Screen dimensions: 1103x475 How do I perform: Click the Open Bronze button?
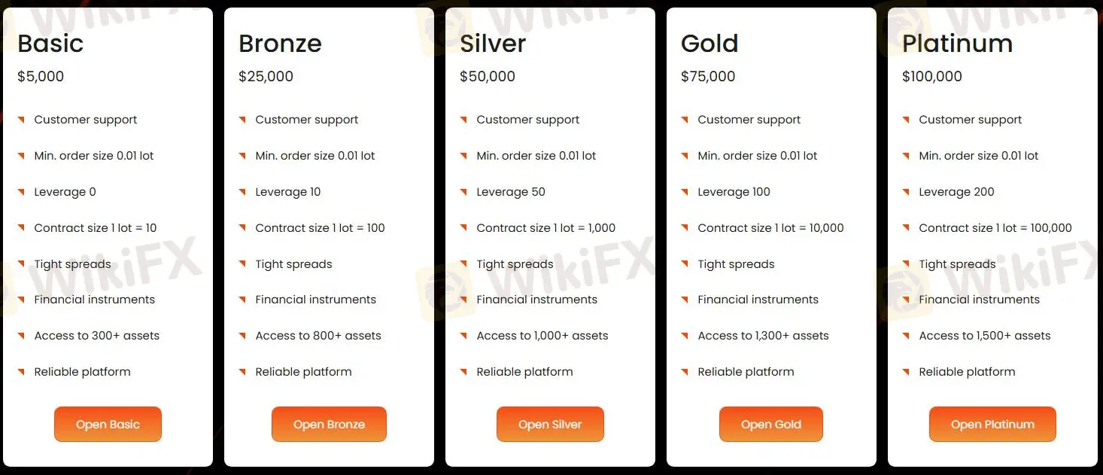coord(329,425)
